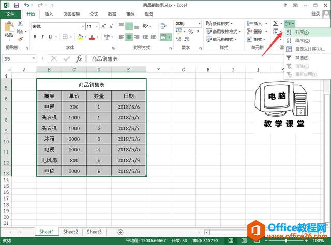Open the font name combo box 宋体
The width and height of the screenshot is (331, 245).
click(58, 26)
